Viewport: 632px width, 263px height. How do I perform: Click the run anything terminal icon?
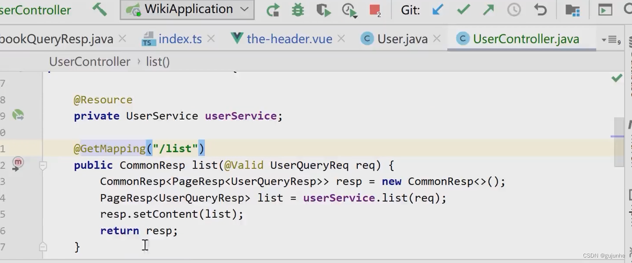pyautogui.click(x=605, y=10)
